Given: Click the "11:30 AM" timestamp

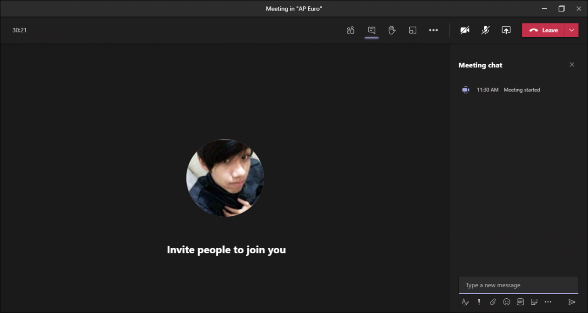Looking at the screenshot, I should [487, 90].
